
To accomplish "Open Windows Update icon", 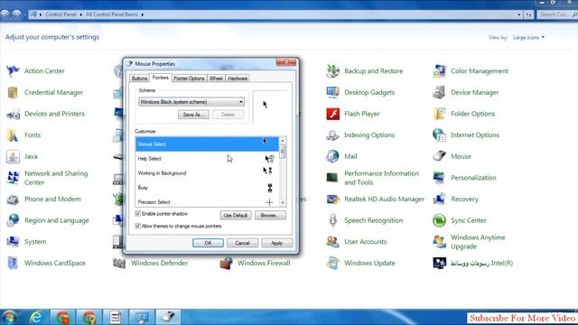I will 332,263.
